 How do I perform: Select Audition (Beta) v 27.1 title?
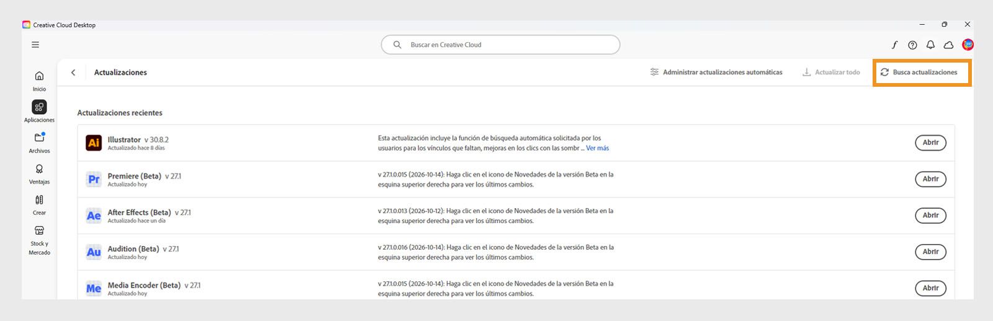pos(143,249)
